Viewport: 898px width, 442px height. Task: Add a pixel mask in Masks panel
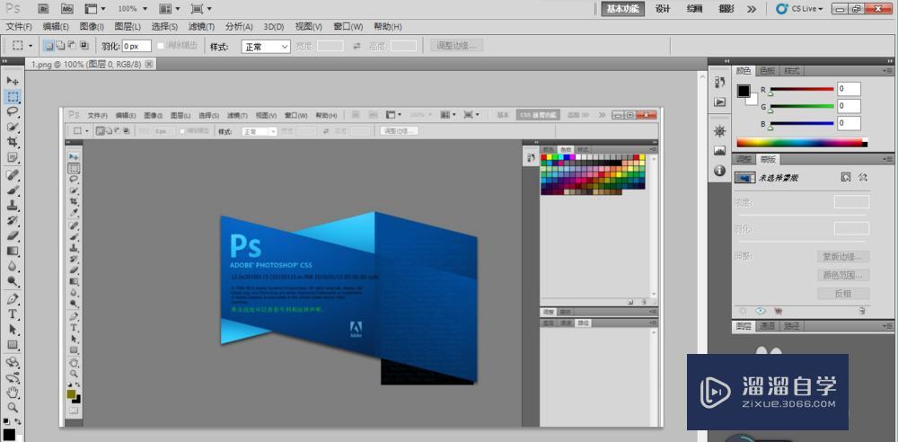tap(846, 178)
